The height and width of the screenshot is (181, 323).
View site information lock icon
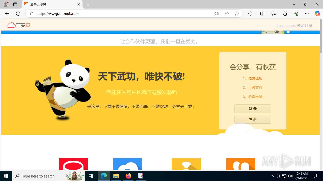(x=32, y=14)
